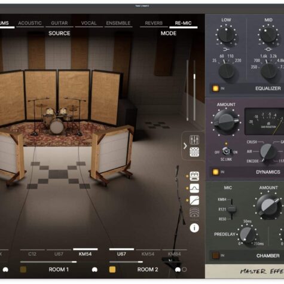284x284 pixels.
Task: Click the ROOM 1 label
Action: (59, 270)
